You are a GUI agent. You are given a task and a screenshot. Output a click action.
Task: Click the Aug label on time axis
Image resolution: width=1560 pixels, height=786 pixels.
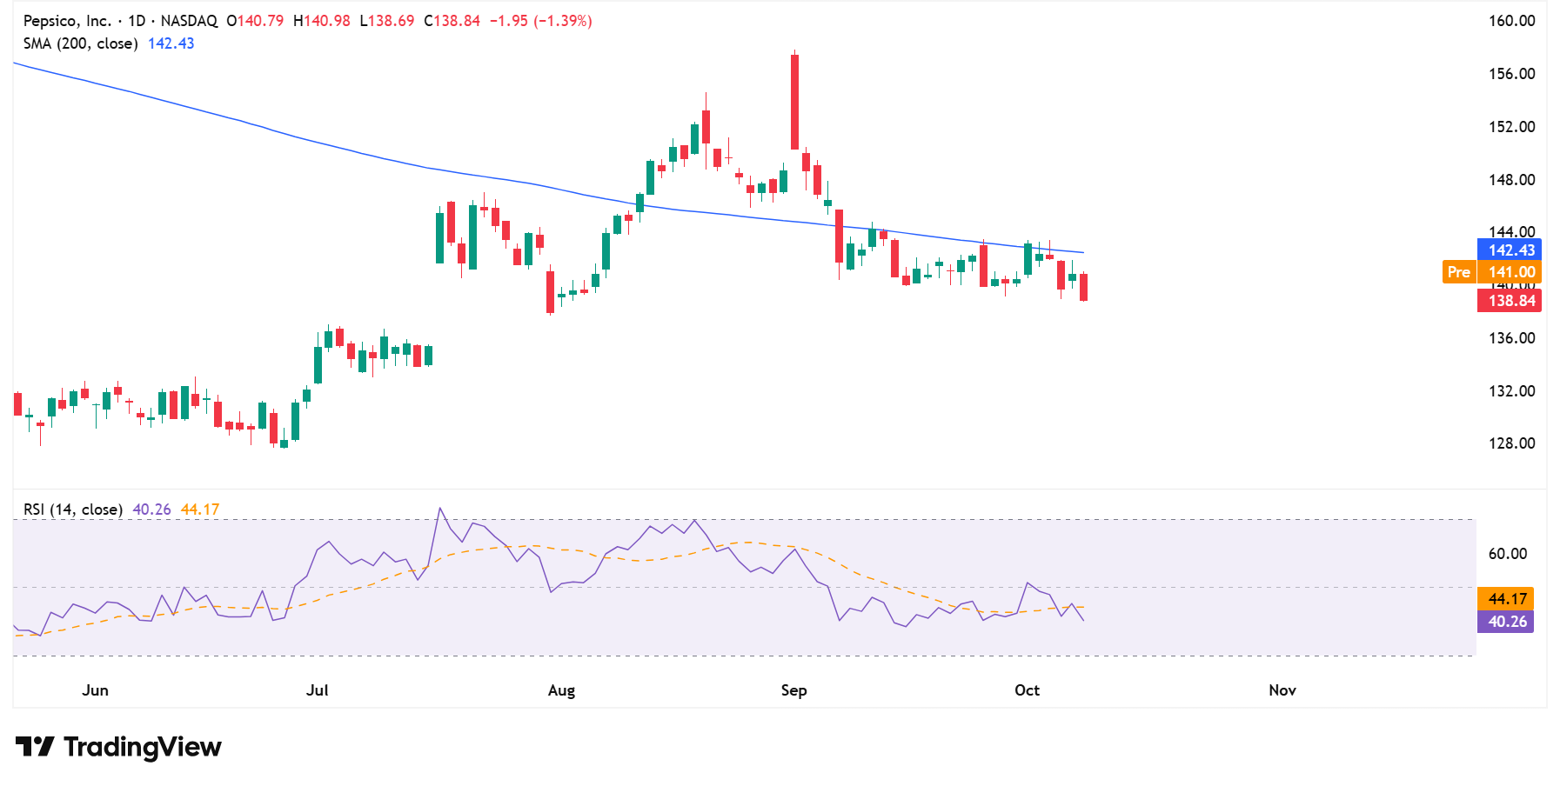(x=561, y=690)
